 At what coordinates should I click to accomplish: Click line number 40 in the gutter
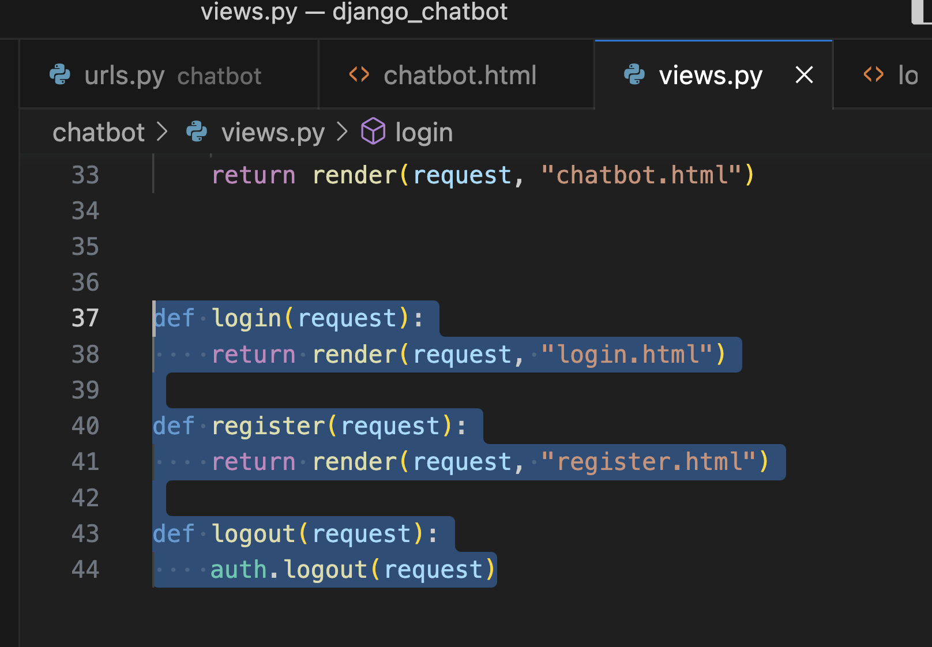(85, 426)
